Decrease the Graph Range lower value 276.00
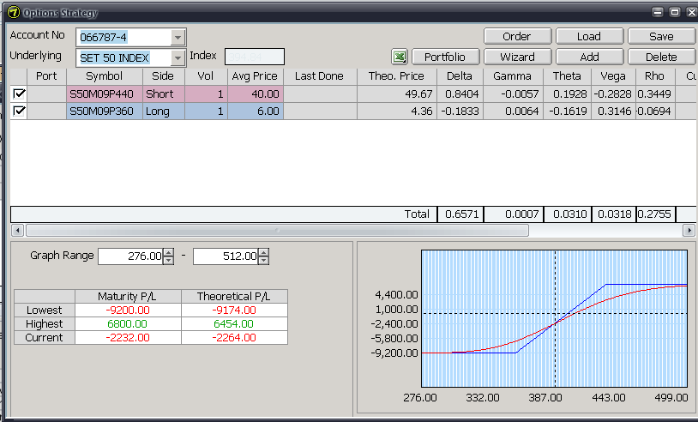Image resolution: width=698 pixels, height=422 pixels. (x=168, y=261)
